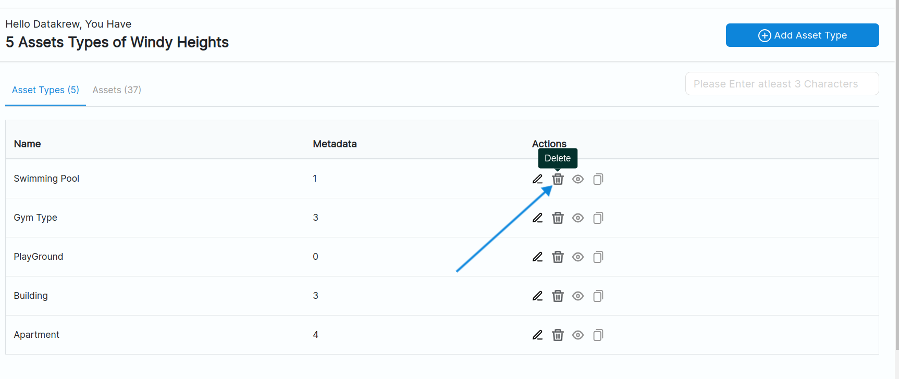Select the Apartment name cell
899x379 pixels.
(x=36, y=335)
